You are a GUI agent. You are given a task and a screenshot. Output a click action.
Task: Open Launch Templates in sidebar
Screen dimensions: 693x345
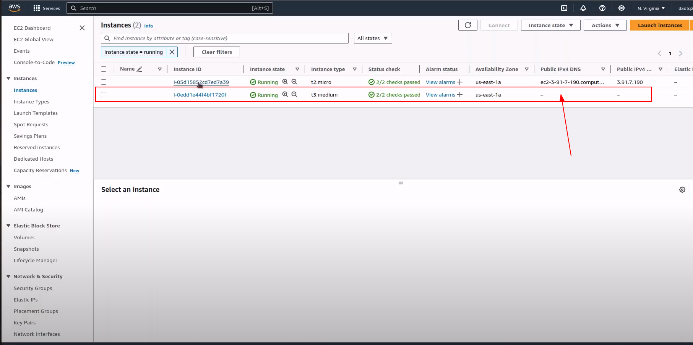coord(36,113)
